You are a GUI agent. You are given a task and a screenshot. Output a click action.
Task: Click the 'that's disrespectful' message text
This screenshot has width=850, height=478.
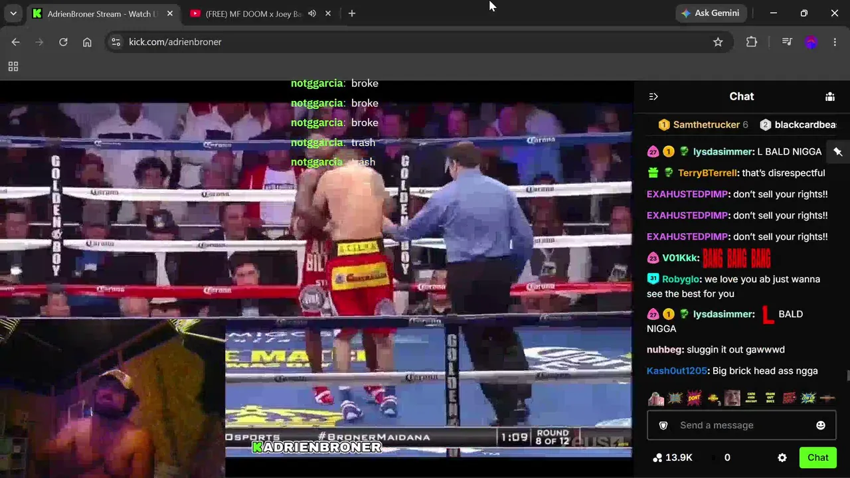784,173
